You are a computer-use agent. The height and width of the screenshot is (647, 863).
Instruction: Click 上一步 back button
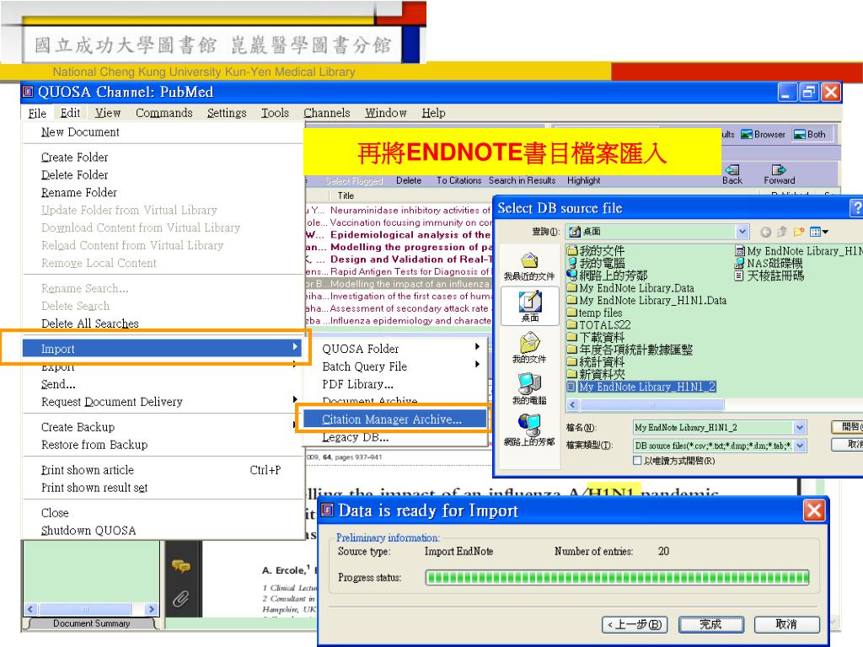tap(635, 624)
